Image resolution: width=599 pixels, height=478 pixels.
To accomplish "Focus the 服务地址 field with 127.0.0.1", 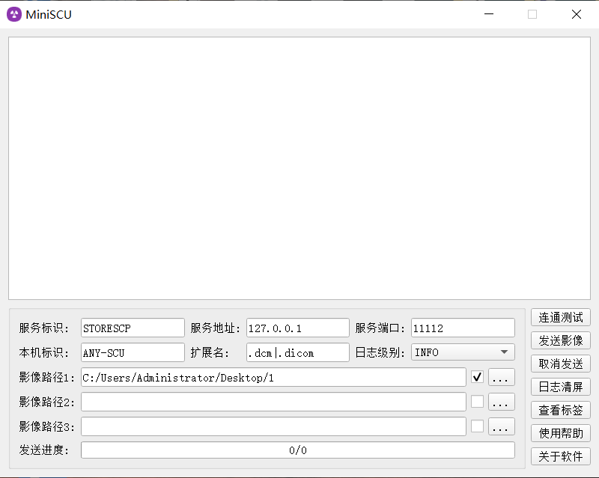I will pos(298,328).
